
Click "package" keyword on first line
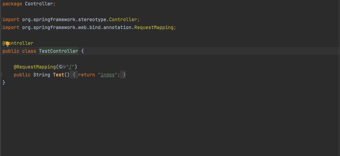(x=12, y=4)
